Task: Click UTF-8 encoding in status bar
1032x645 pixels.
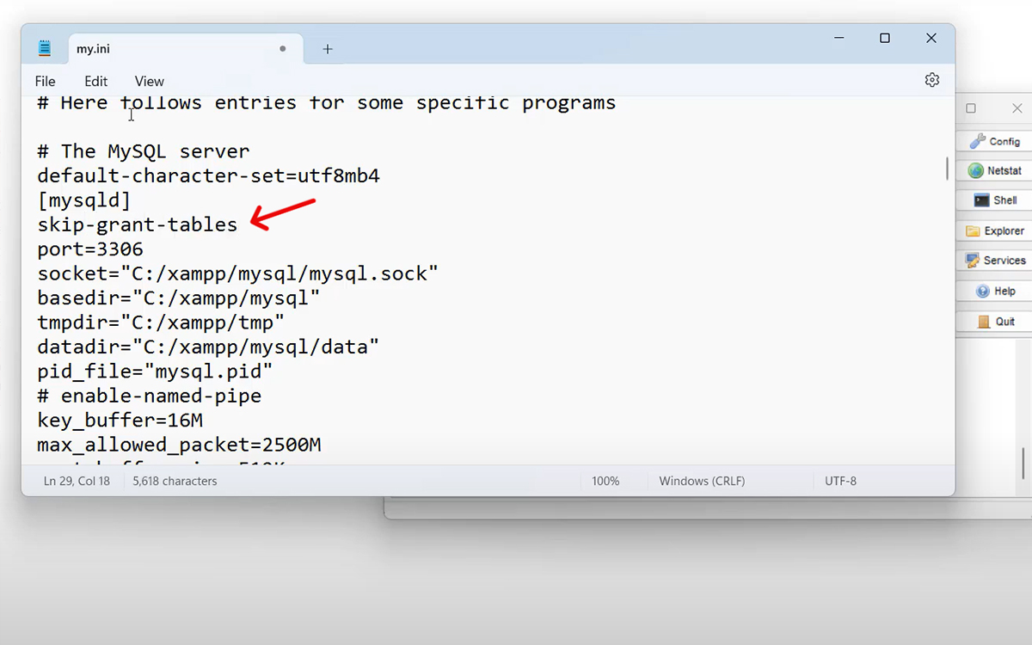Action: click(840, 482)
